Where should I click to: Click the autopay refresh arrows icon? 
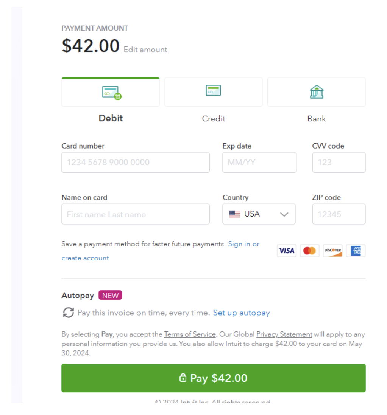(69, 313)
